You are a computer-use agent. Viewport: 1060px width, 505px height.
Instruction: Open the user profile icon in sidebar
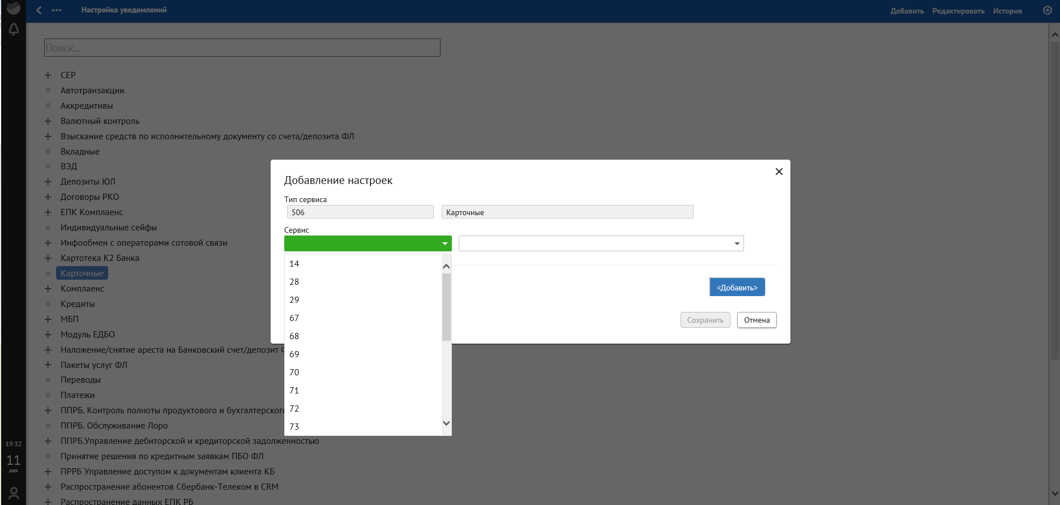[x=14, y=493]
